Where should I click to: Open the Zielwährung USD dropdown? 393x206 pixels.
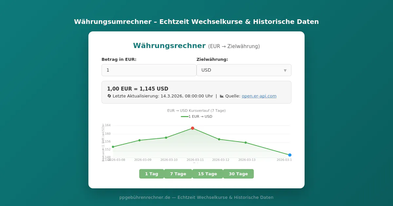(244, 70)
